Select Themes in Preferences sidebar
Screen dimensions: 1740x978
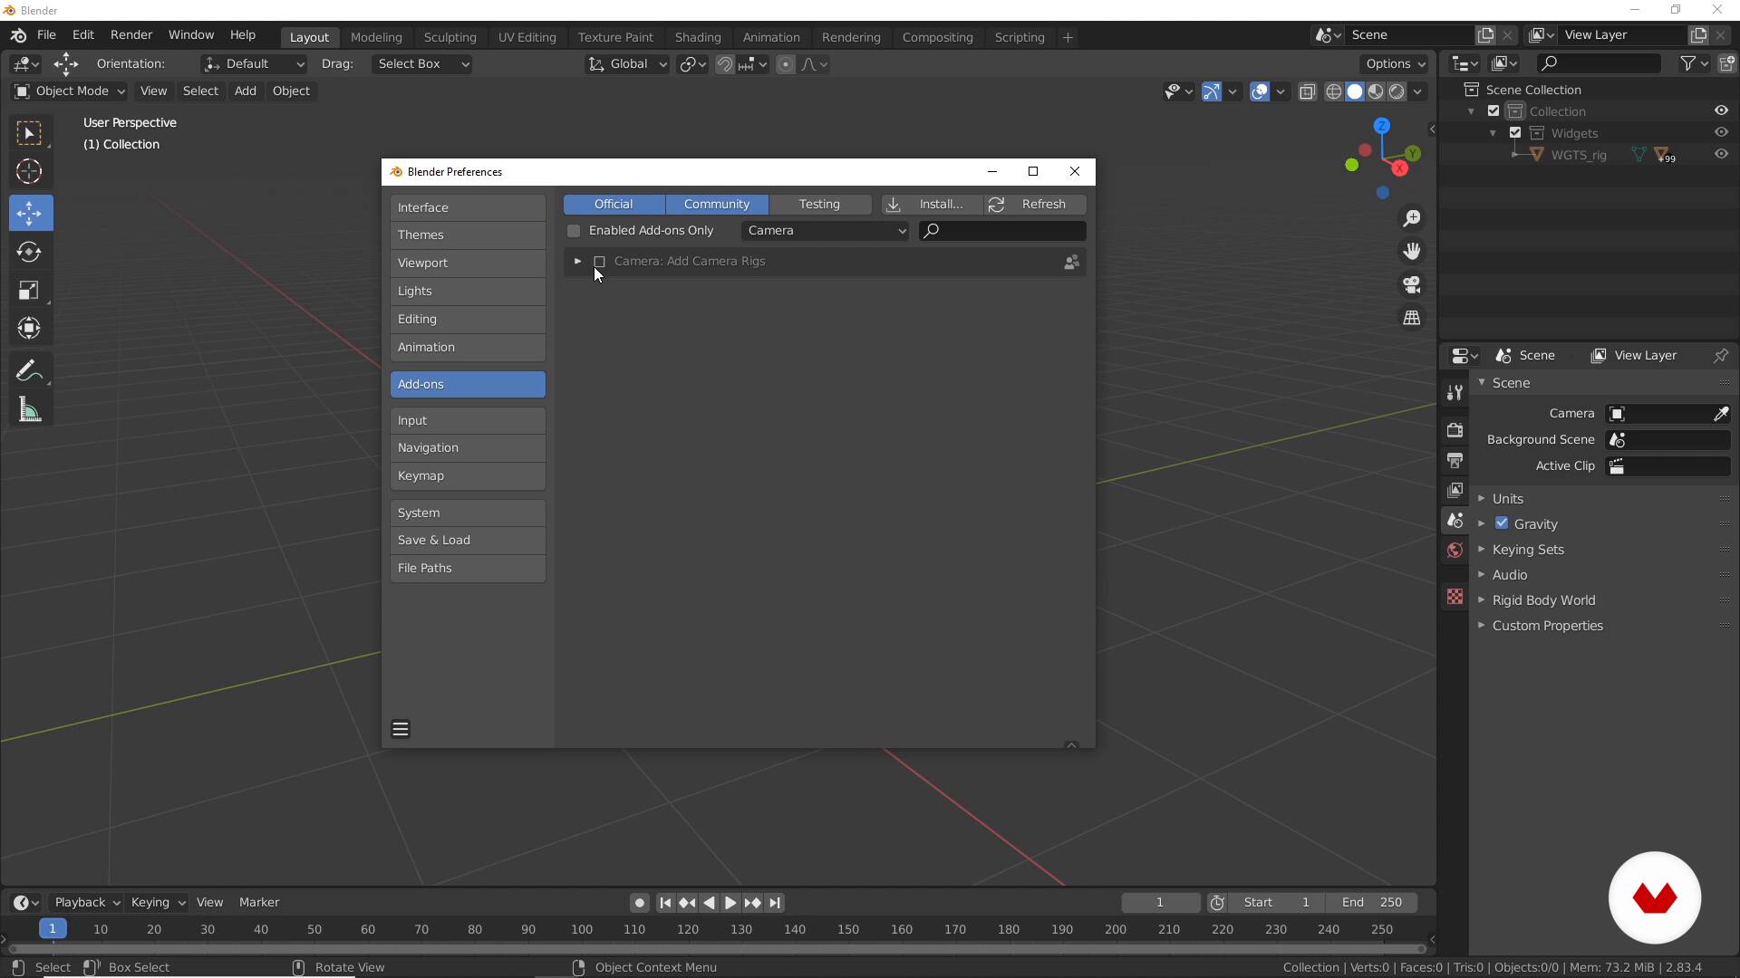coord(468,235)
